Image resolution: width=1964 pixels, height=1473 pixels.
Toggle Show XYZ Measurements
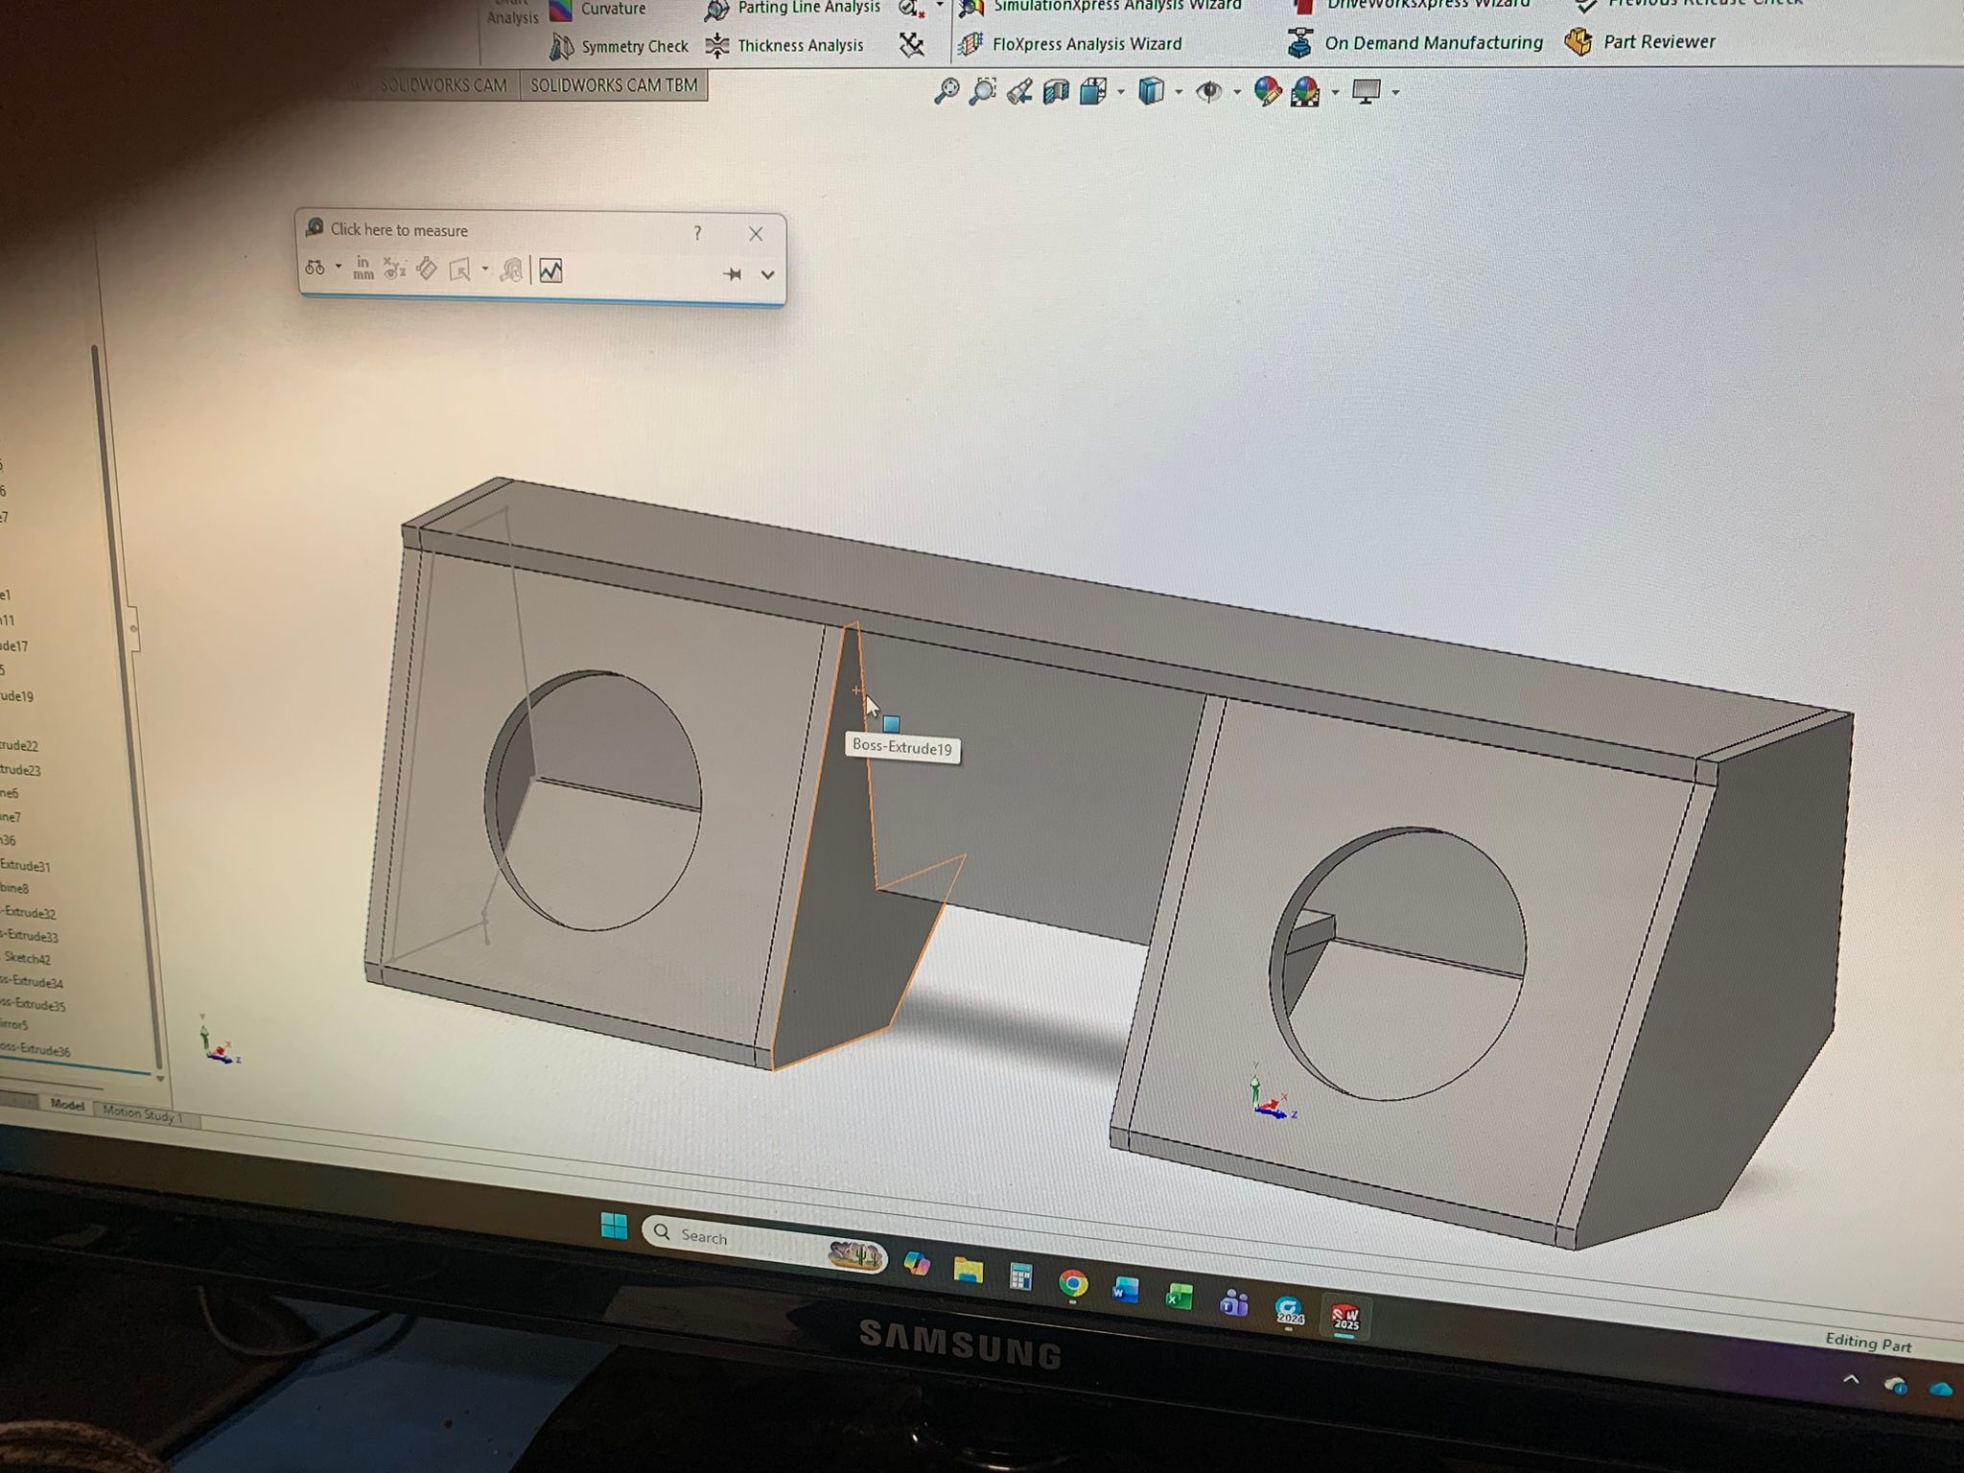pyautogui.click(x=394, y=269)
